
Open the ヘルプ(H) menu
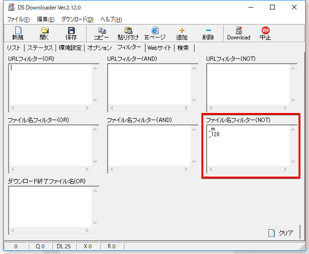point(111,19)
